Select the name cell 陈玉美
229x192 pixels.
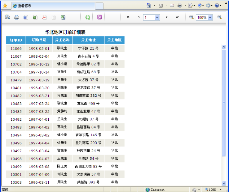[x=62, y=166]
